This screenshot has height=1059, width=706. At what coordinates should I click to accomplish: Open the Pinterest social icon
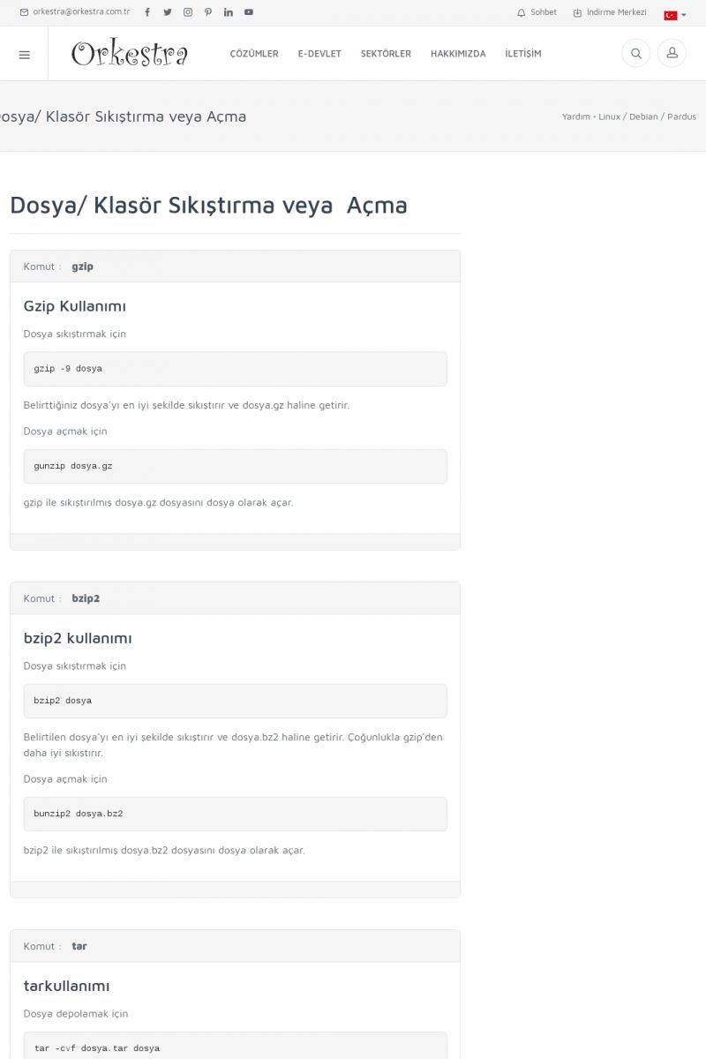(x=208, y=12)
